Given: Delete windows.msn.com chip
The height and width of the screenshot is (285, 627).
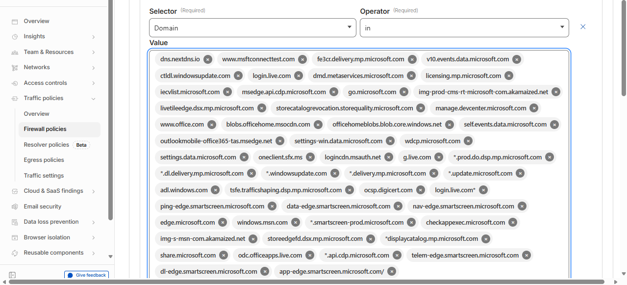Looking at the screenshot, I should [296, 223].
